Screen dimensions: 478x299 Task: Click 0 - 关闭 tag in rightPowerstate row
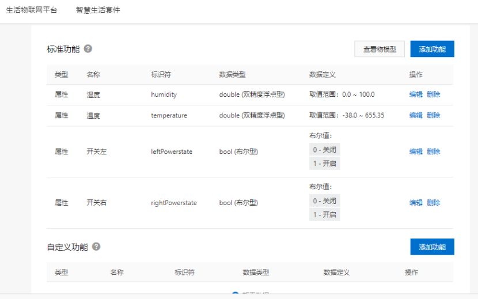coord(324,201)
